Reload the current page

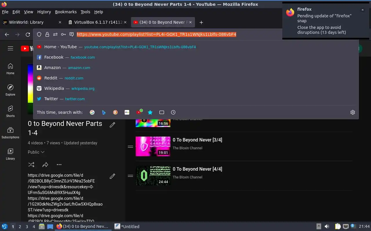[x=28, y=34]
